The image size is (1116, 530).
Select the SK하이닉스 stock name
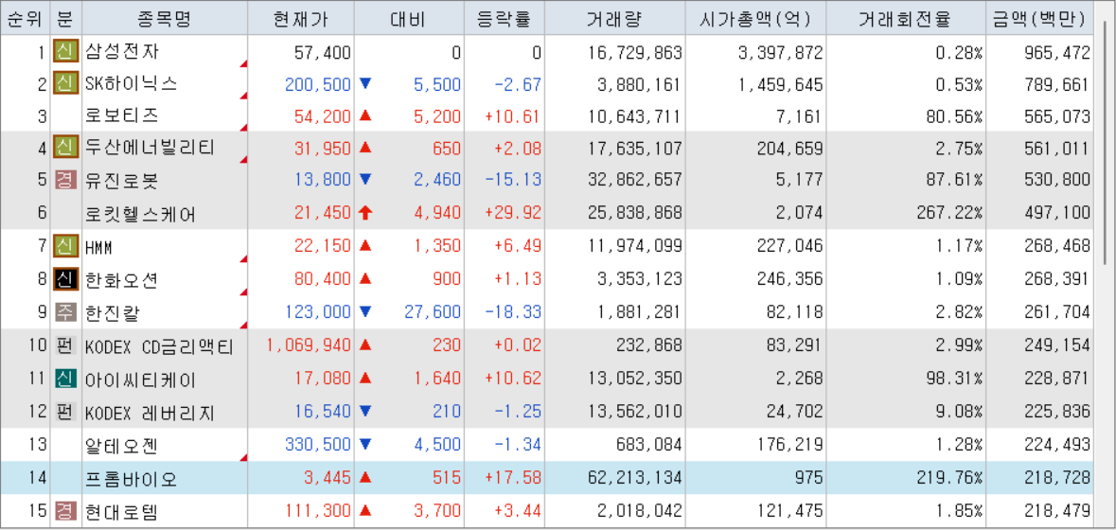tap(131, 84)
